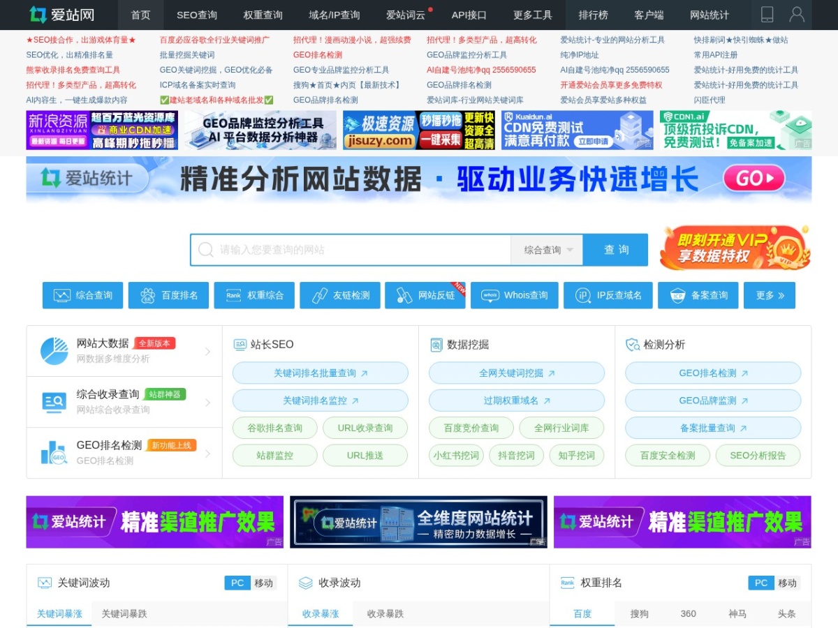The height and width of the screenshot is (628, 838).
Task: Open SEO分析报告 tool
Action: [758, 456]
